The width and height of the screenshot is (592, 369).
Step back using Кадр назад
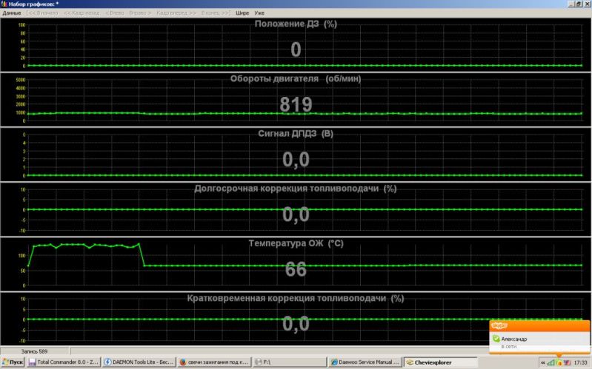[81, 13]
